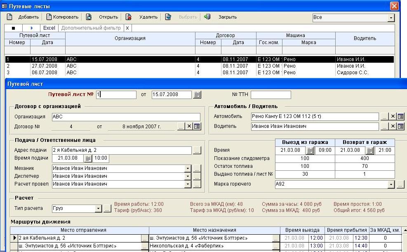The height and width of the screenshot is (252, 407).
Task: Click the Выбрать toolbar icon
Action: 168,17
